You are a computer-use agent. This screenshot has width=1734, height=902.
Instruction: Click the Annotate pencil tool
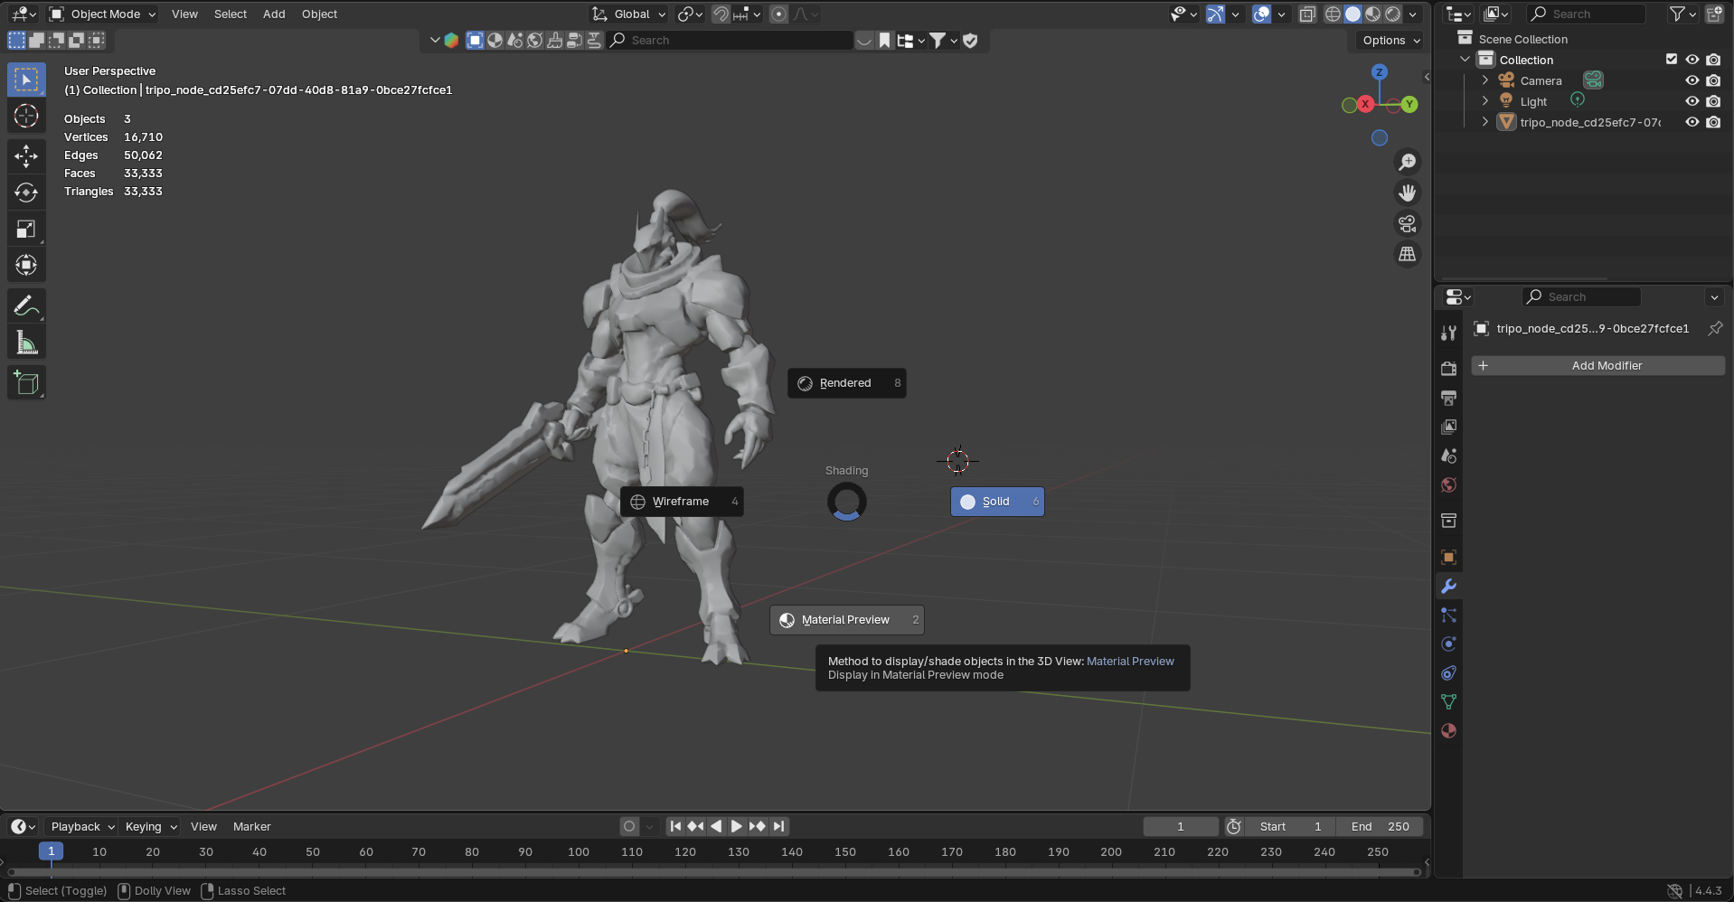point(26,306)
